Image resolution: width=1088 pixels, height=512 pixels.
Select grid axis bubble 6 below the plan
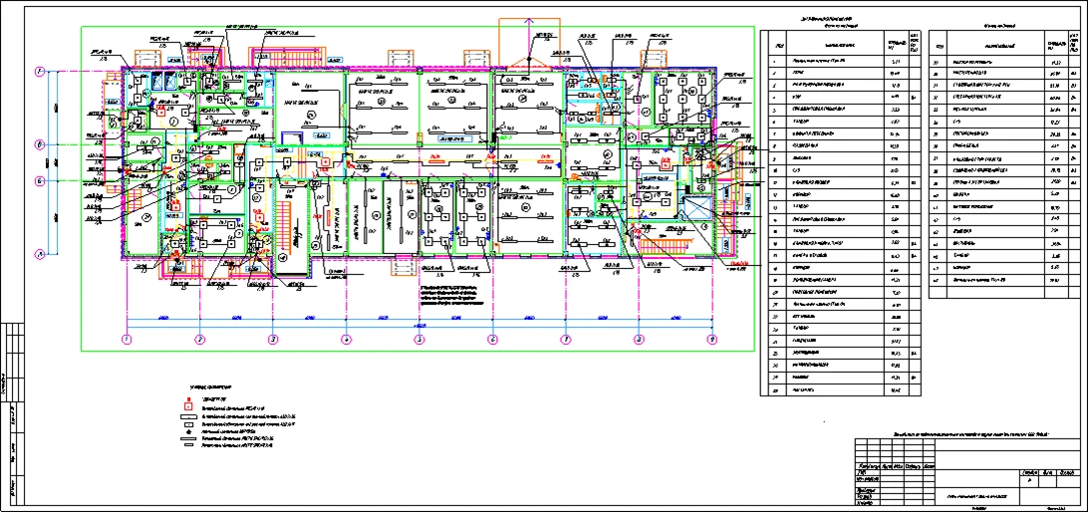tap(492, 340)
